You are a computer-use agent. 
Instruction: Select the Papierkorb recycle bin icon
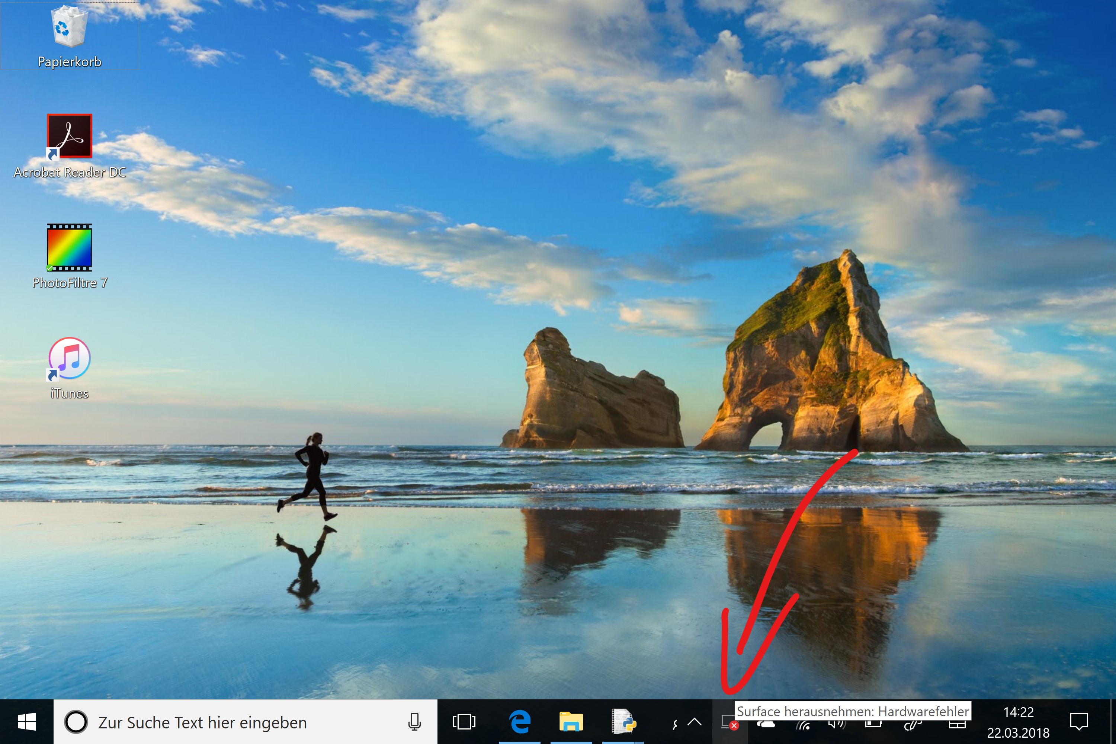pyautogui.click(x=69, y=36)
